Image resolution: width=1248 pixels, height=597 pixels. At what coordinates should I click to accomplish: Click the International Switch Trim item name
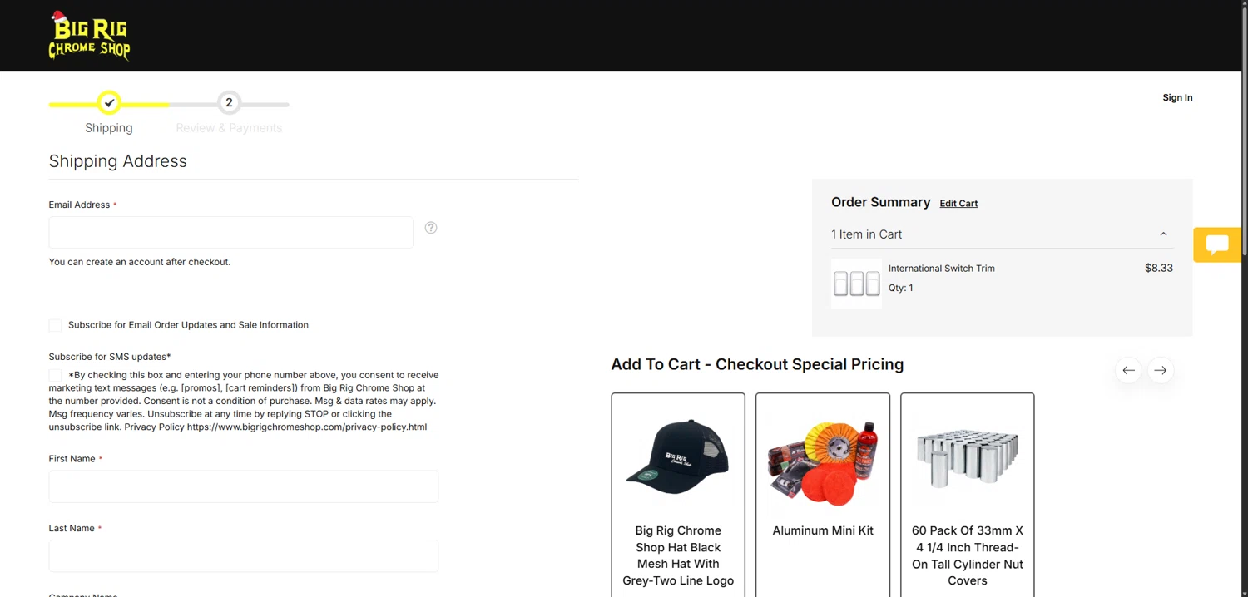tap(942, 269)
